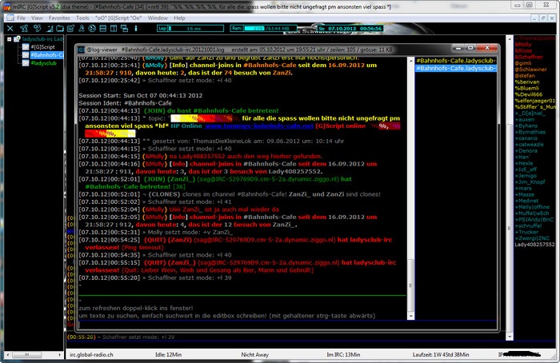
Task: Open the °oO° [G]Script °Oo° menu
Action: point(118,18)
